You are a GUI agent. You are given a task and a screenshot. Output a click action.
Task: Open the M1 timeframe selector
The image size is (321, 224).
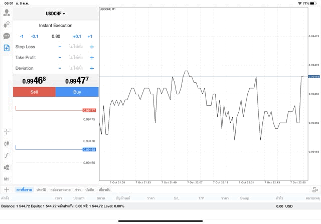pos(7,179)
